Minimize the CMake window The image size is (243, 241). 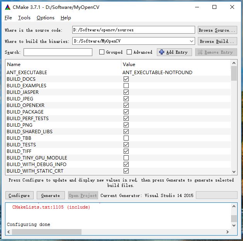pos(197,7)
